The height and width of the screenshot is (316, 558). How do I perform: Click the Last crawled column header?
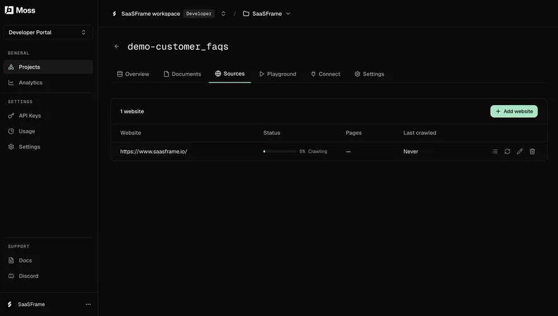pyautogui.click(x=419, y=133)
